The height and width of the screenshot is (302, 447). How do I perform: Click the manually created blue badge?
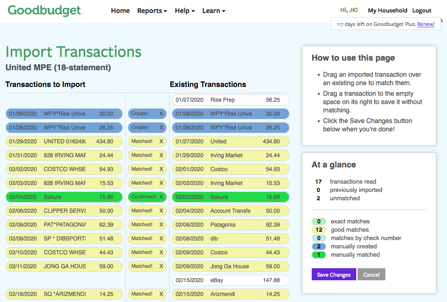tap(319, 246)
